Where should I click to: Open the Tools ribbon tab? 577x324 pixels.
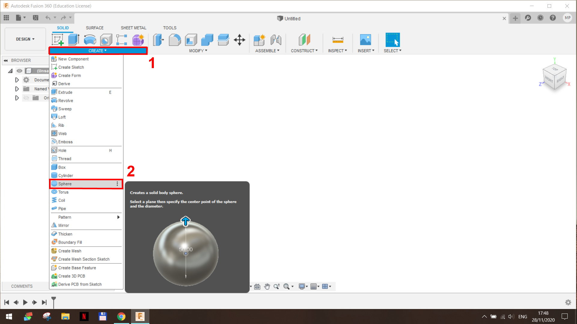click(169, 28)
